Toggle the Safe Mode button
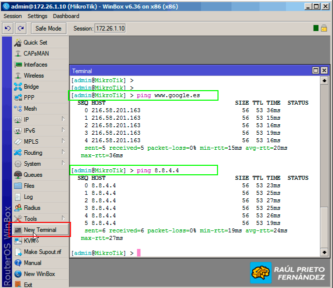Image resolution: width=333 pixels, height=288 pixels. pos(48,29)
